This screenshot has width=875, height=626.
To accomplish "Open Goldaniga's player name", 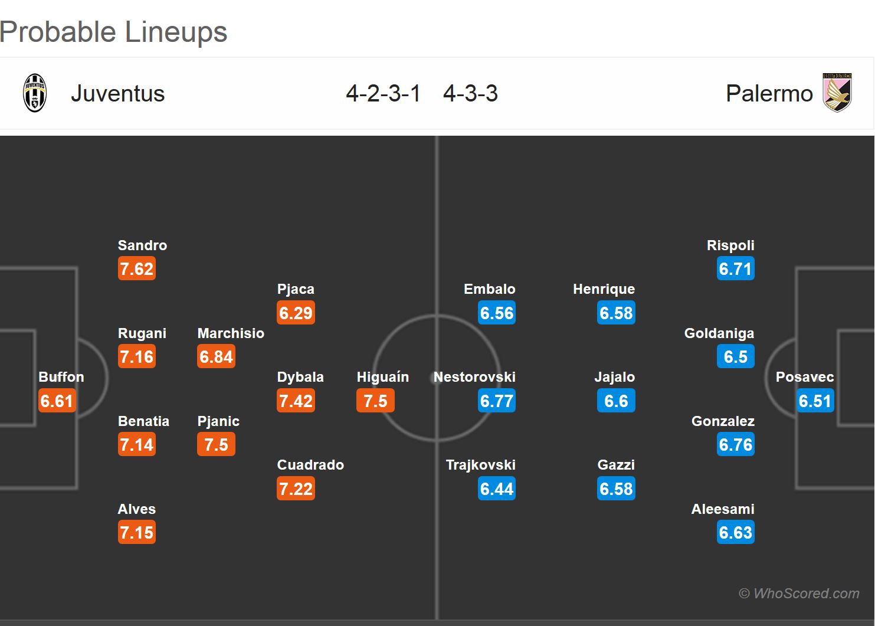I will (719, 333).
